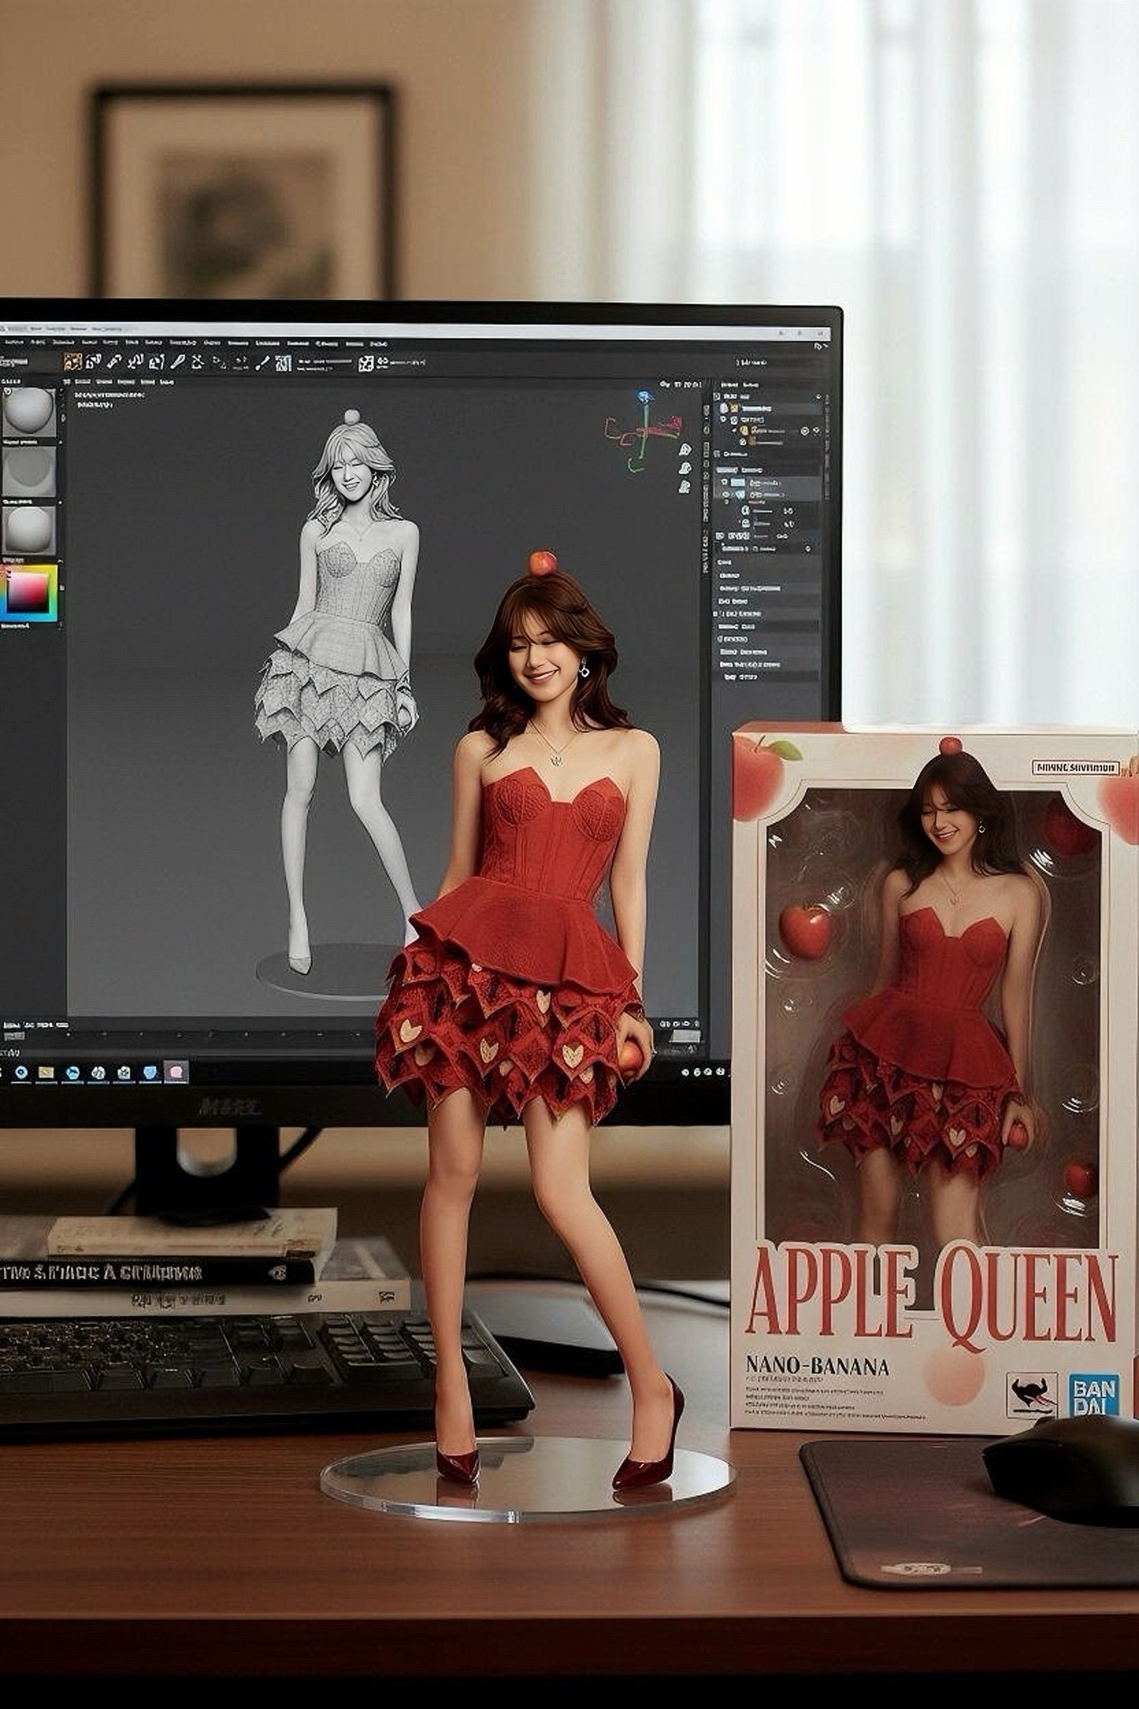Screen dimensions: 1139x1709
Task: Toggle the eye icon on second scene tree row
Action: tap(724, 408)
